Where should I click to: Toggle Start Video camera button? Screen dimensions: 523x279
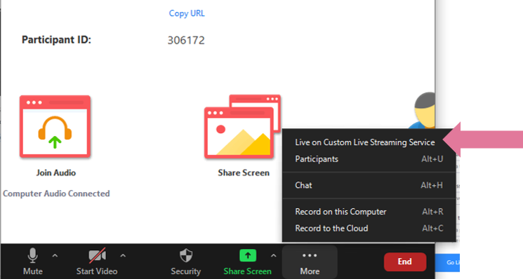[x=97, y=261]
